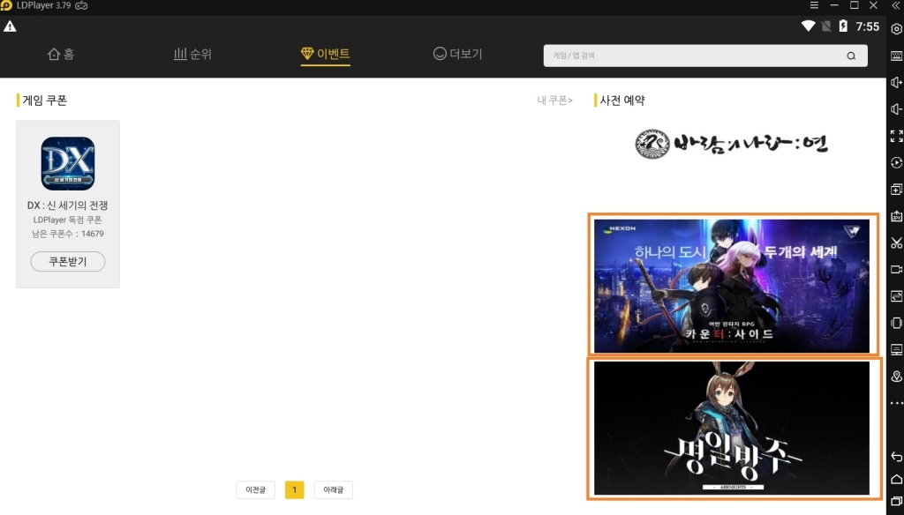Viewport: 904px width, 515px height.
Task: Switch to the 홈 tab
Action: [x=61, y=55]
